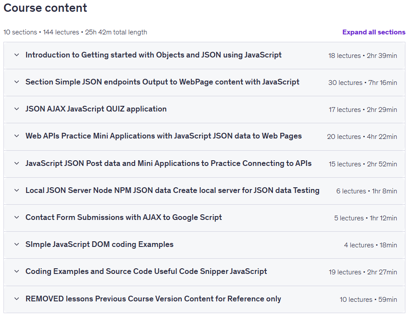Click '15 lectures • 2hr 52min' text
This screenshot has height=314, width=408.
tap(363, 164)
